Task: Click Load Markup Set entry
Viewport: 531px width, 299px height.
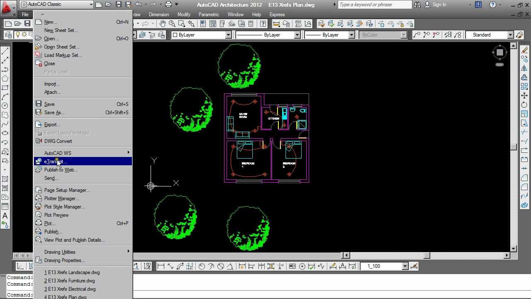Action: pos(83,55)
